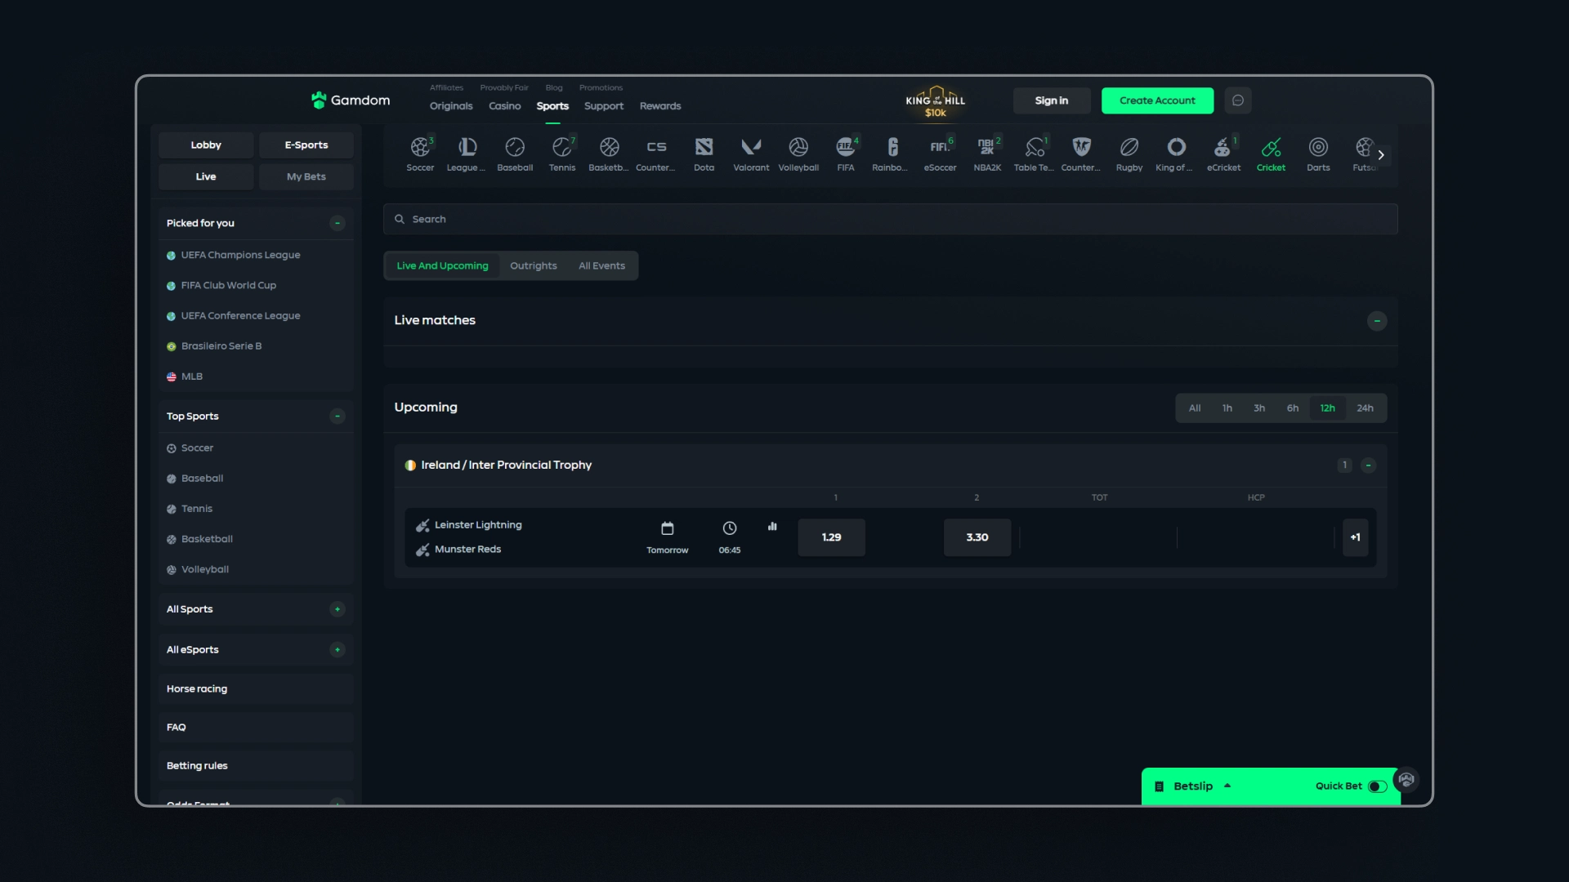The image size is (1569, 882).
Task: Click the Search input field
Action: tap(890, 220)
